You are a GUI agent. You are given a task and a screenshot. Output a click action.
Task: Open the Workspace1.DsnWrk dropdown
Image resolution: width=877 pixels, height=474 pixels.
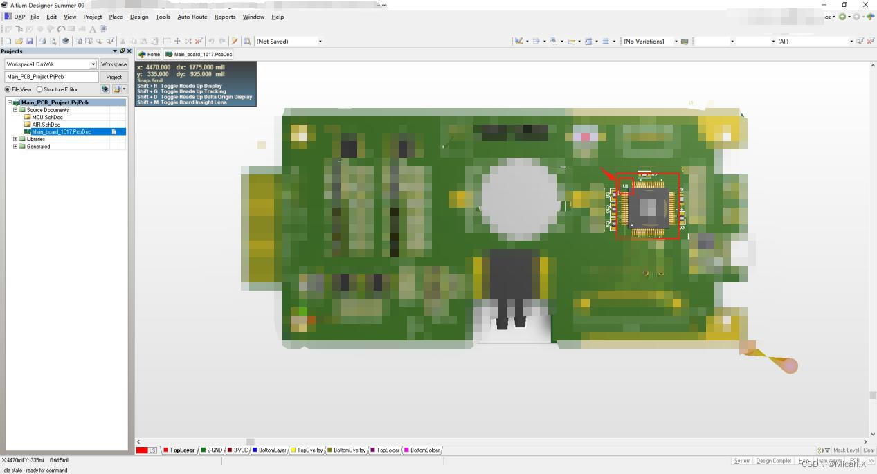coord(93,64)
